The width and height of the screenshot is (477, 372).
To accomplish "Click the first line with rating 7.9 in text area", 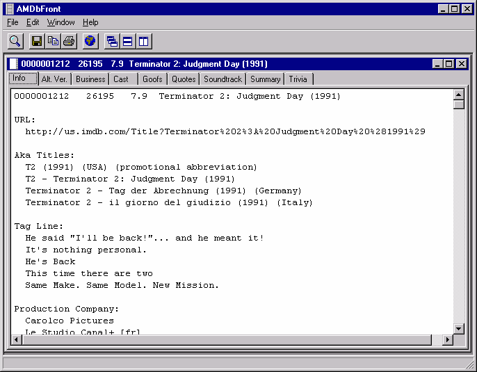I will click(x=177, y=96).
